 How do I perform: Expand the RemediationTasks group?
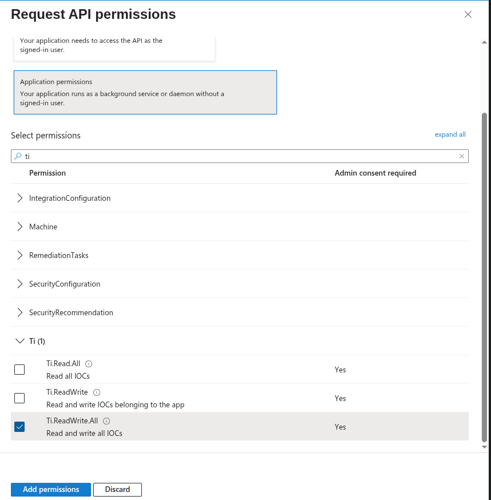(x=20, y=255)
